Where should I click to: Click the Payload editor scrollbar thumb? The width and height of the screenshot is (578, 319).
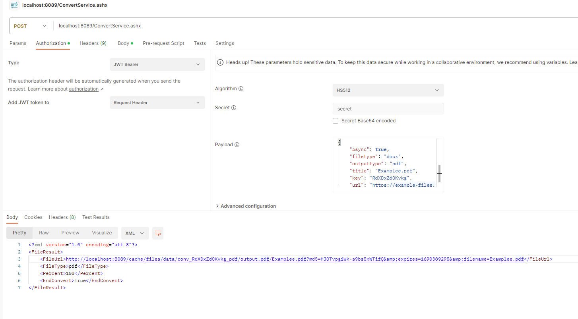[x=439, y=174]
